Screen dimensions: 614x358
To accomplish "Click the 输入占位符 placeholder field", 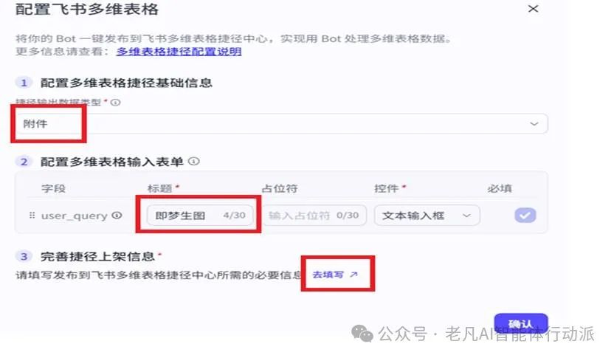I will click(314, 216).
